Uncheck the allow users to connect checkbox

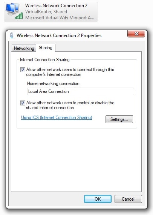point(23,70)
